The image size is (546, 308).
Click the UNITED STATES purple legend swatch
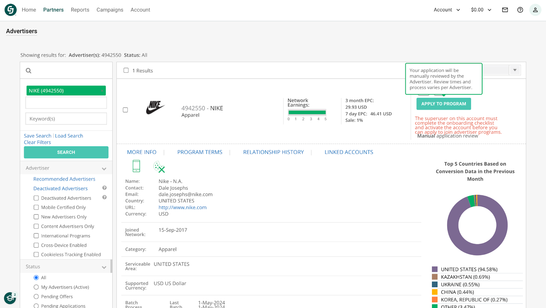coord(435,269)
